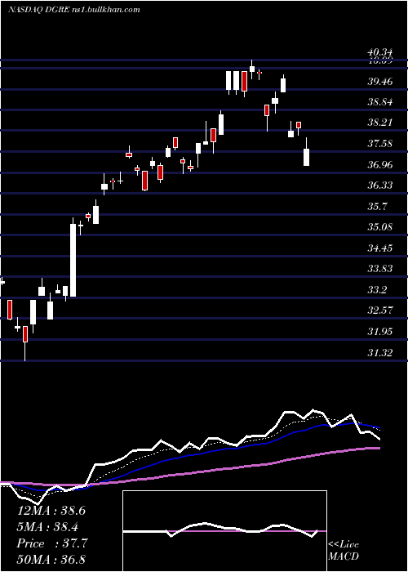Screen dimensions: 408x572
Task: Select the 33.2 price axis label
Action: pyautogui.click(x=377, y=290)
